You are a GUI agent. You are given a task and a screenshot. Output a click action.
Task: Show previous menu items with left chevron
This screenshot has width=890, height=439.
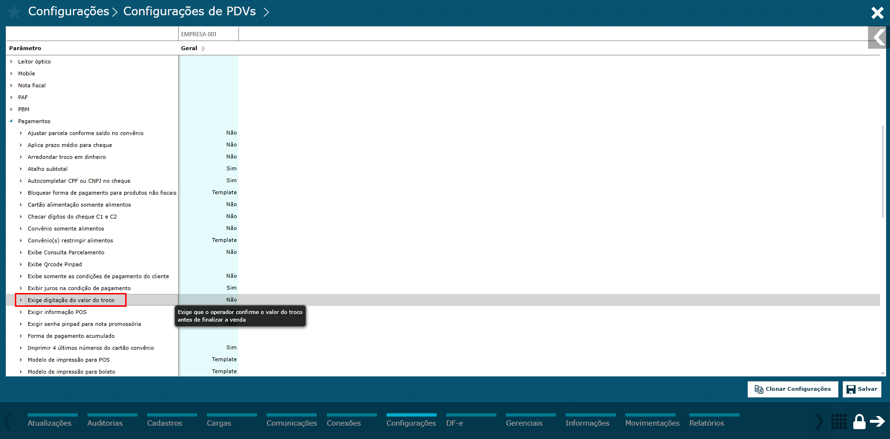pyautogui.click(x=8, y=421)
